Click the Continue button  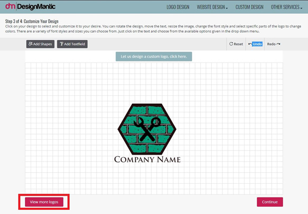270,202
